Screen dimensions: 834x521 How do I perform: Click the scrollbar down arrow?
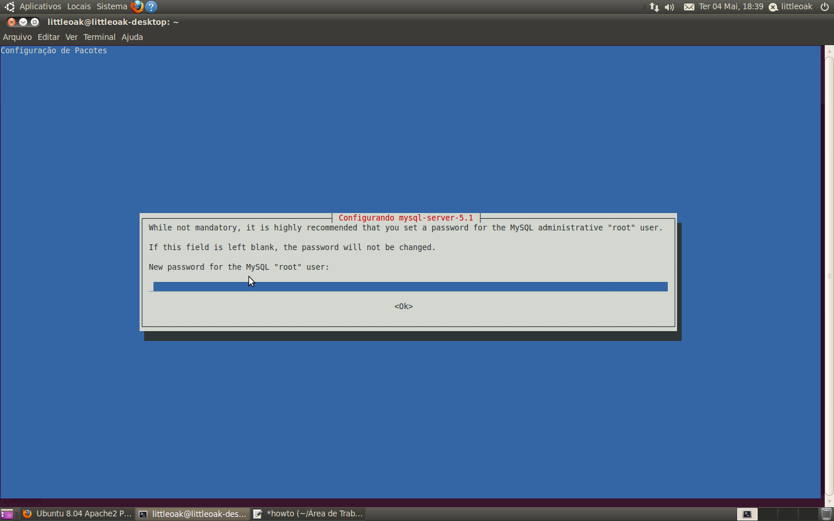pyautogui.click(x=829, y=501)
